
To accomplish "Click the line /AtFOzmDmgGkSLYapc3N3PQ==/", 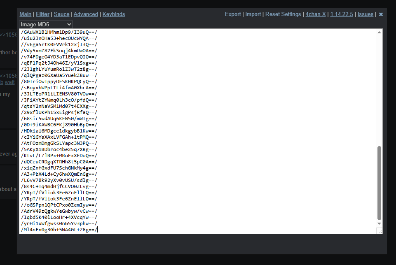I will point(59,144).
